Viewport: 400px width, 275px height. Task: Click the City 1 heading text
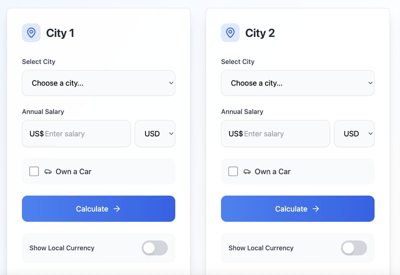(x=60, y=33)
